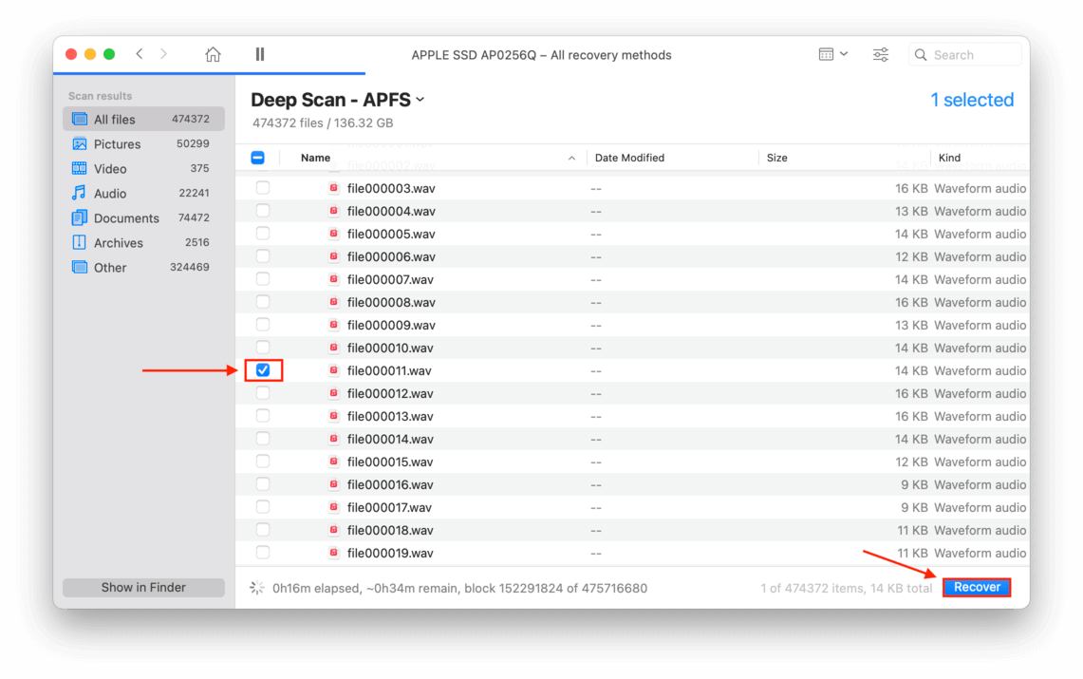This screenshot has width=1083, height=679.
Task: Check the file000010.wav checkbox
Action: coord(263,348)
